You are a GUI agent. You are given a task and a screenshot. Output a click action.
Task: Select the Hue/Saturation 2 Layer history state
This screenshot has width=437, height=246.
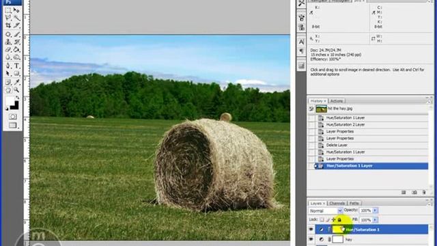click(x=371, y=124)
